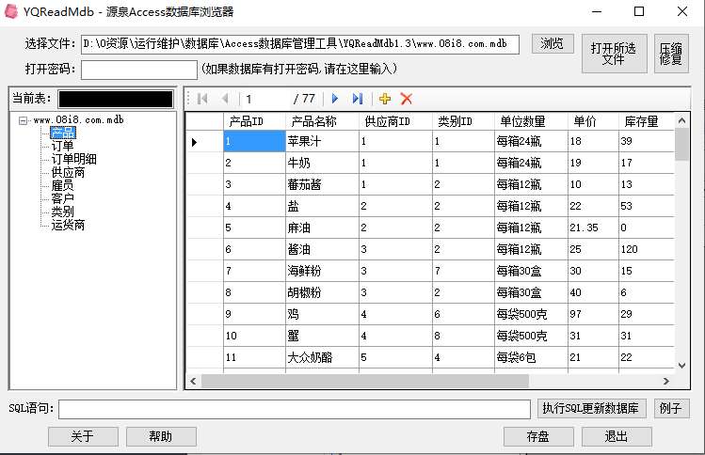Image resolution: width=705 pixels, height=455 pixels.
Task: Go to next record blue arrow
Action: click(x=334, y=99)
